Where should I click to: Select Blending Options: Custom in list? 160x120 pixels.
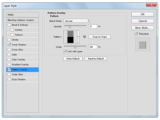point(23,20)
